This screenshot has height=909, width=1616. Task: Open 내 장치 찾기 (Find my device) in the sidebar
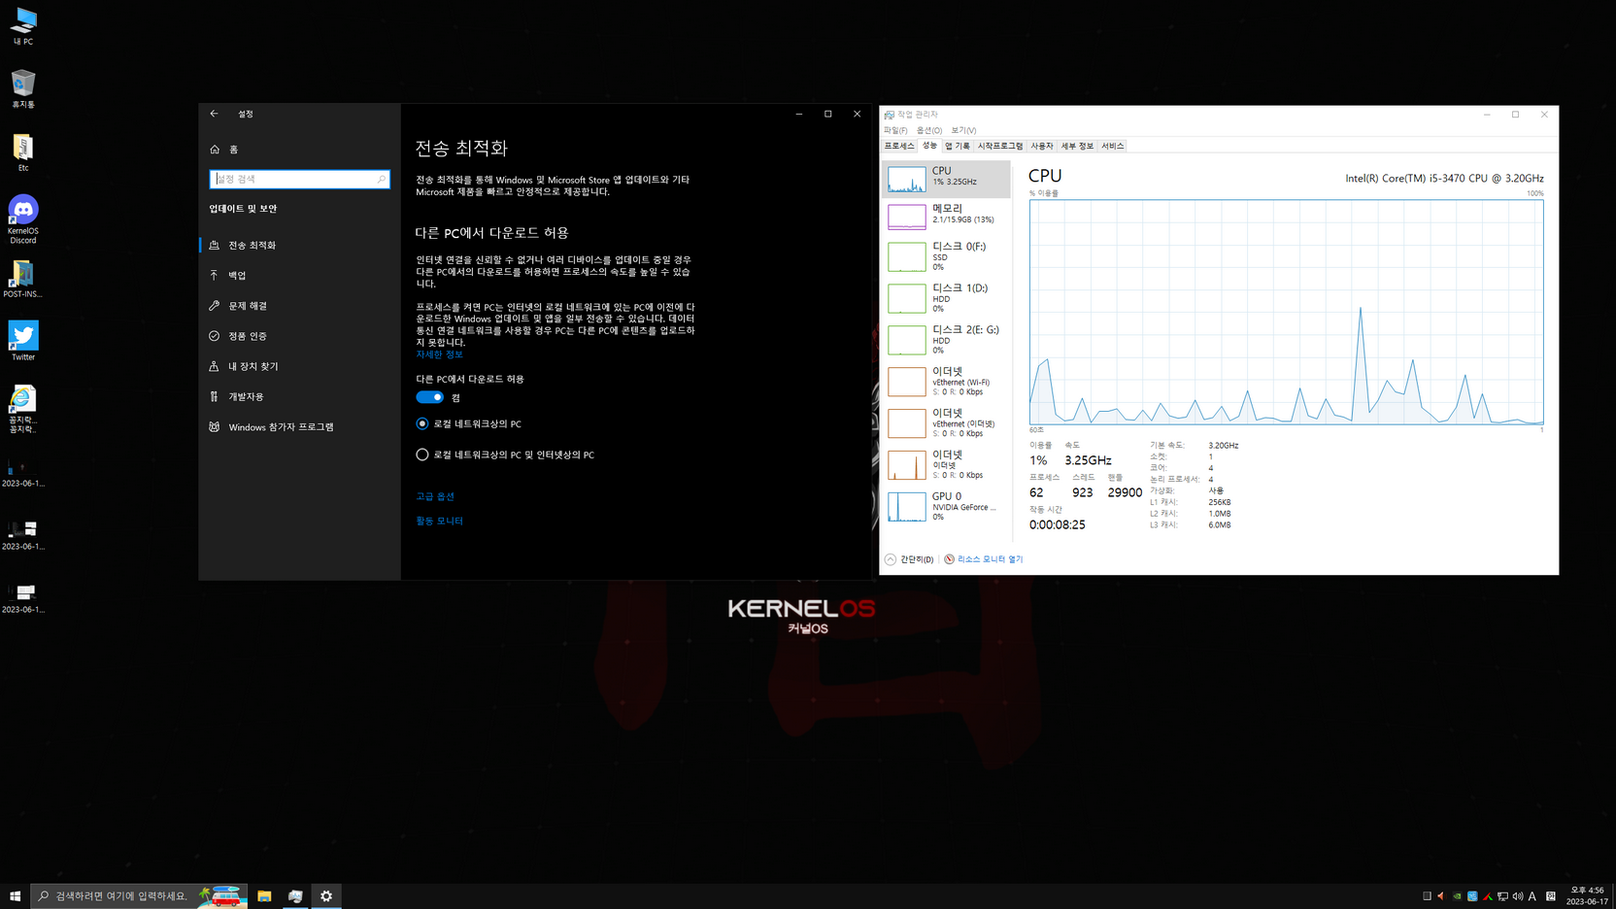[299, 366]
